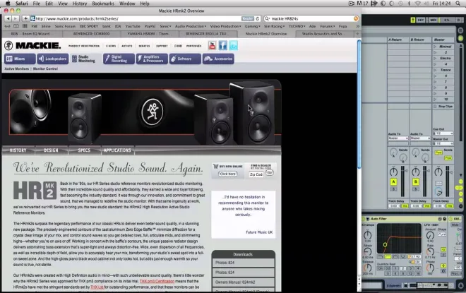Adjust the A Return volume knob
Image resolution: width=466 pixels, height=293 pixels.
click(x=393, y=172)
